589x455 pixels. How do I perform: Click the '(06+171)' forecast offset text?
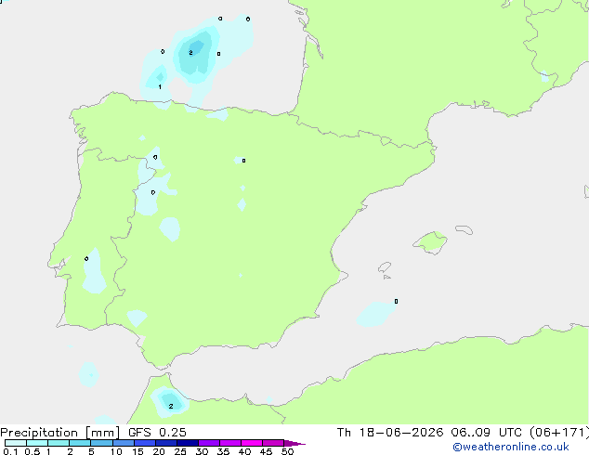pyautogui.click(x=559, y=433)
